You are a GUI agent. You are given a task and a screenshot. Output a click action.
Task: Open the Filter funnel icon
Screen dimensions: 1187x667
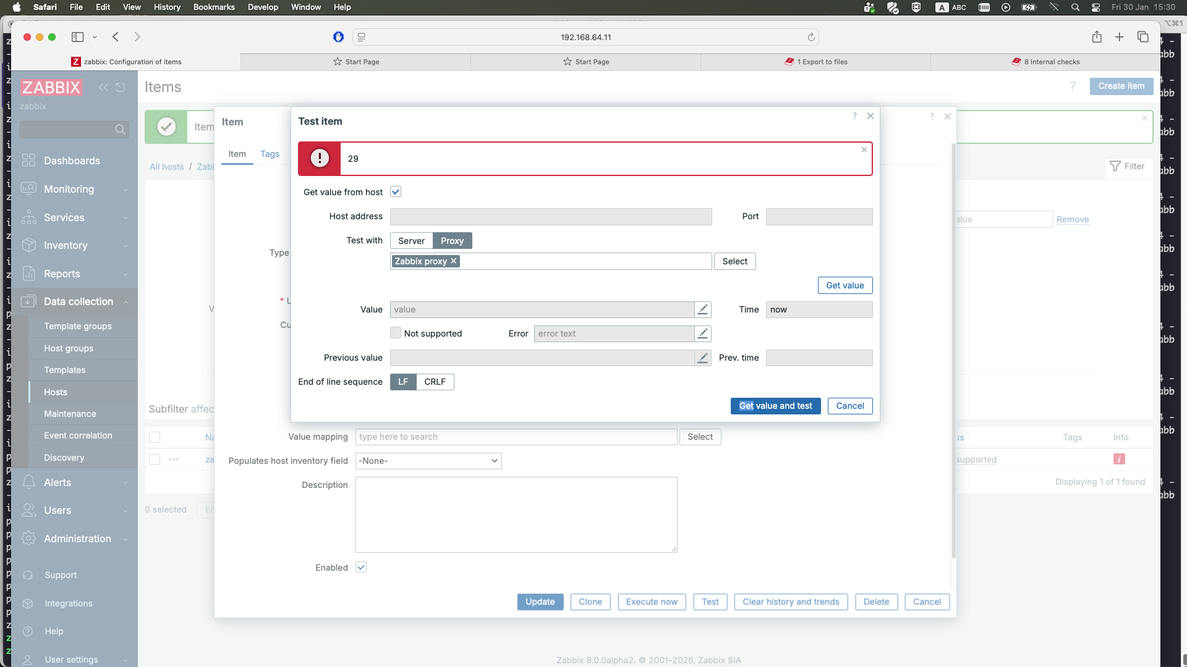pyautogui.click(x=1115, y=166)
